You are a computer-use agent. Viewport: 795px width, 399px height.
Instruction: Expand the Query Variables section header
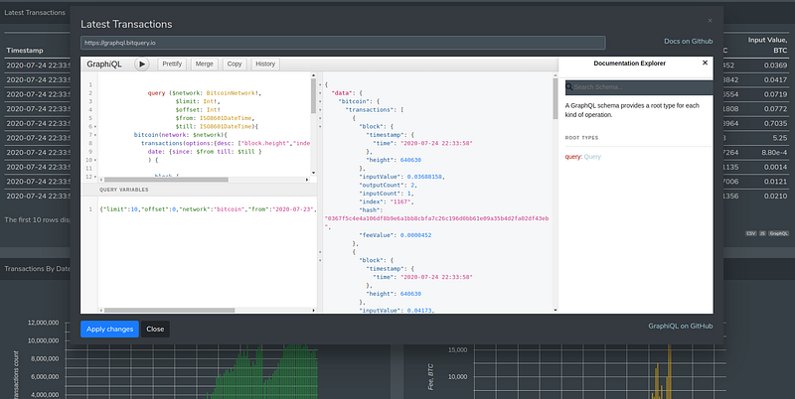point(125,190)
